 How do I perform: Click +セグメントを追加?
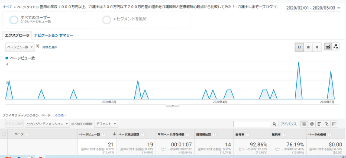[130, 19]
